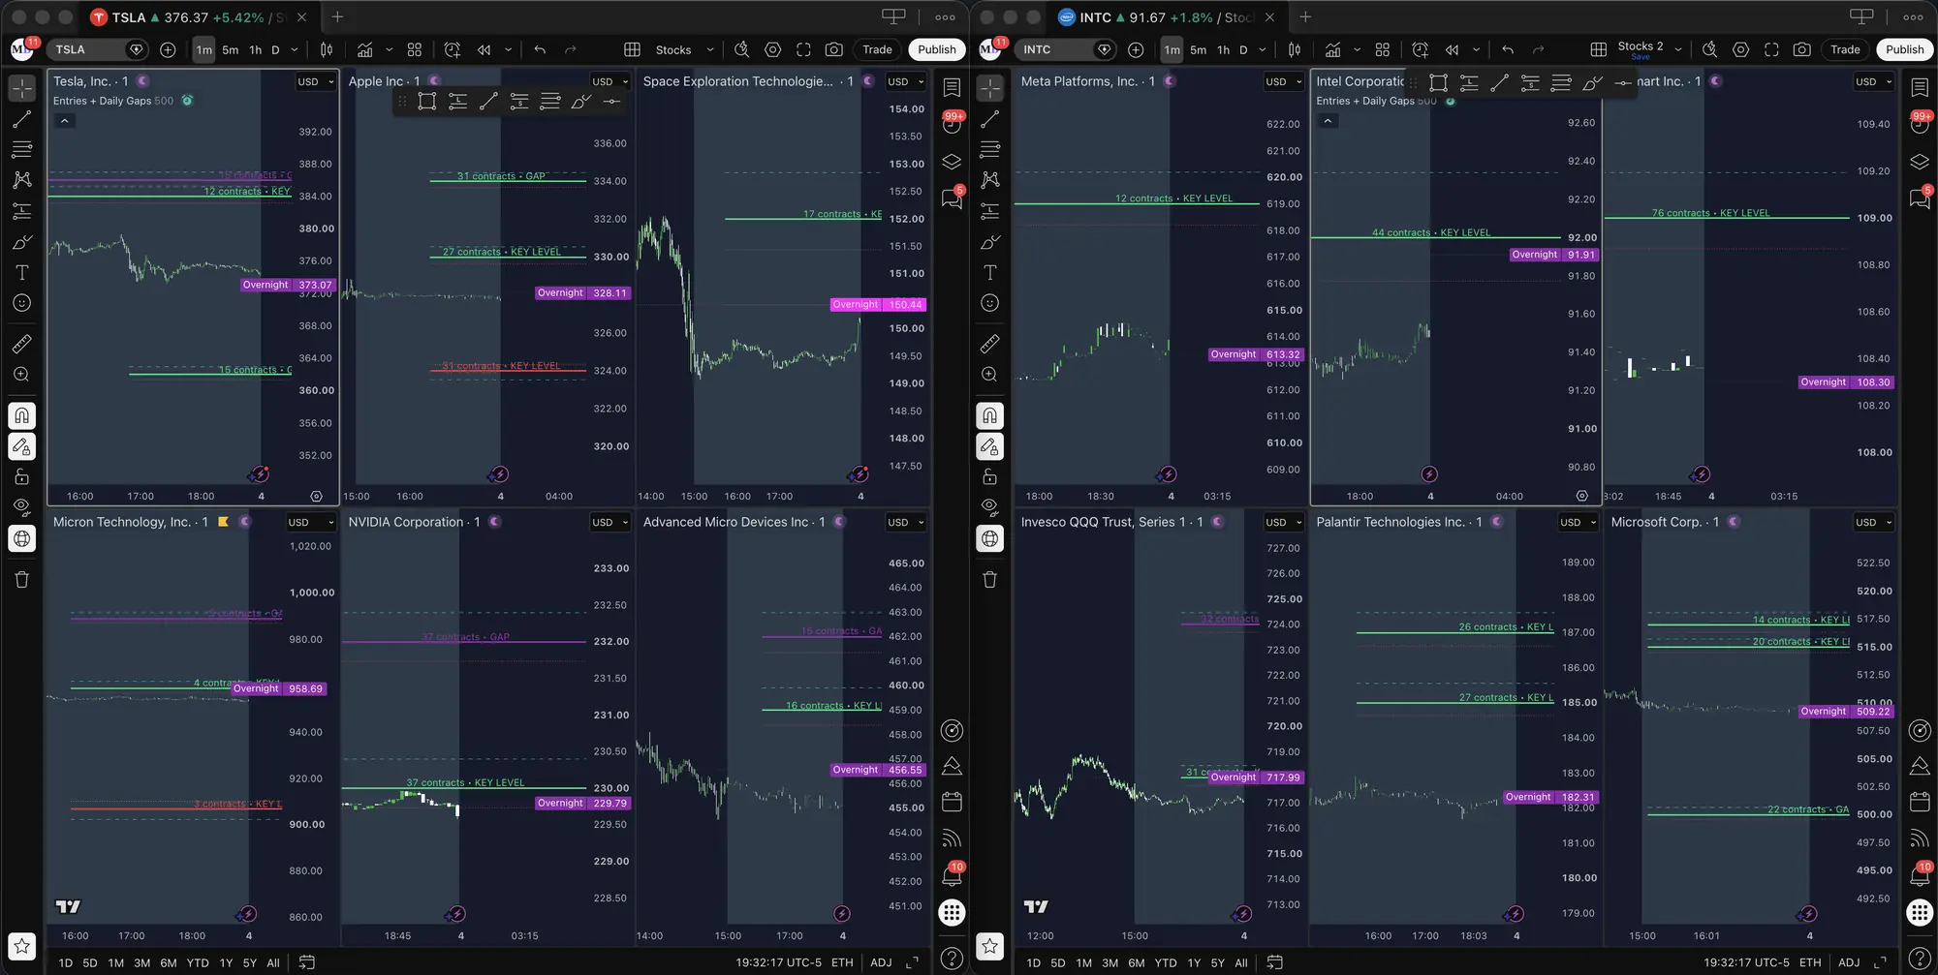Open USD currency dropdown on Microsoft Corp chart
The width and height of the screenshot is (1938, 975).
point(1873,522)
